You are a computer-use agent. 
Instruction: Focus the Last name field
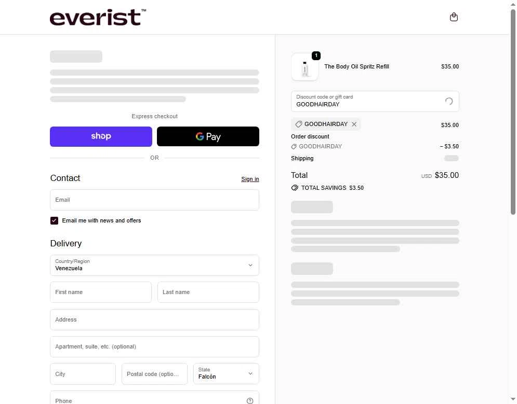tap(208, 292)
